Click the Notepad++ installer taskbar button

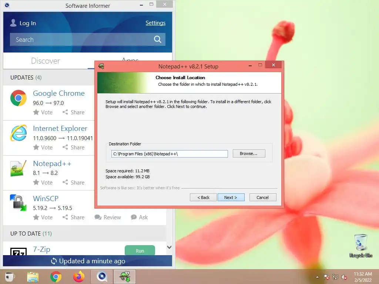(x=125, y=277)
